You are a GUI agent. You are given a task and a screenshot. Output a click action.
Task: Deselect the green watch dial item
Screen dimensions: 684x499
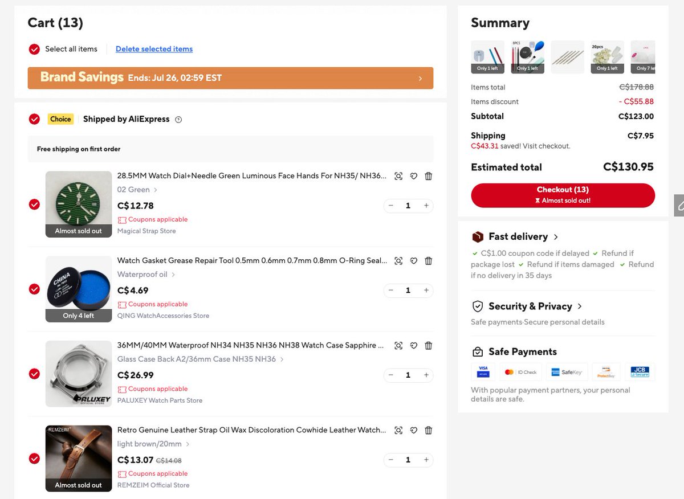coord(34,204)
